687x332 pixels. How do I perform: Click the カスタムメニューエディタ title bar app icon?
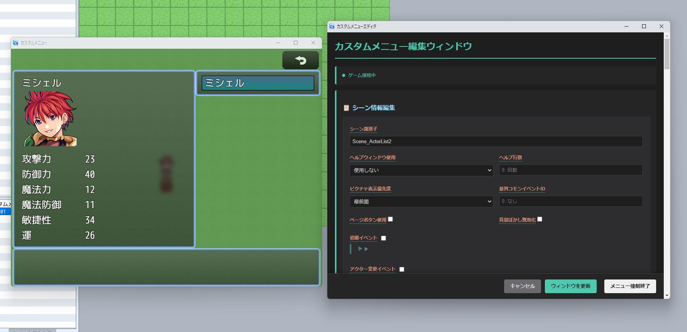[x=332, y=27]
